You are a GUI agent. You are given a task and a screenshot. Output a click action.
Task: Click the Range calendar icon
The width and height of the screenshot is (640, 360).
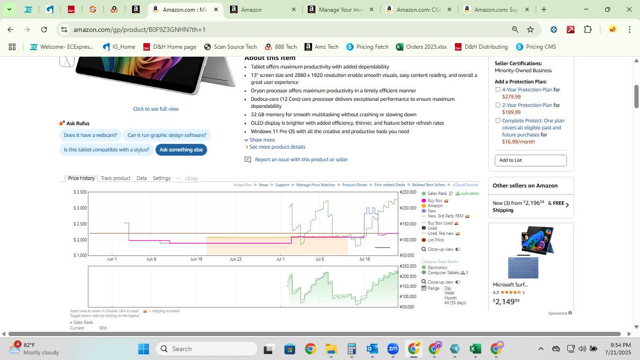pos(424,288)
